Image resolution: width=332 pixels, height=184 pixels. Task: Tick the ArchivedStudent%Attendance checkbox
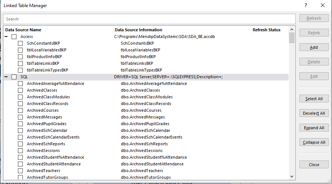[20, 157]
